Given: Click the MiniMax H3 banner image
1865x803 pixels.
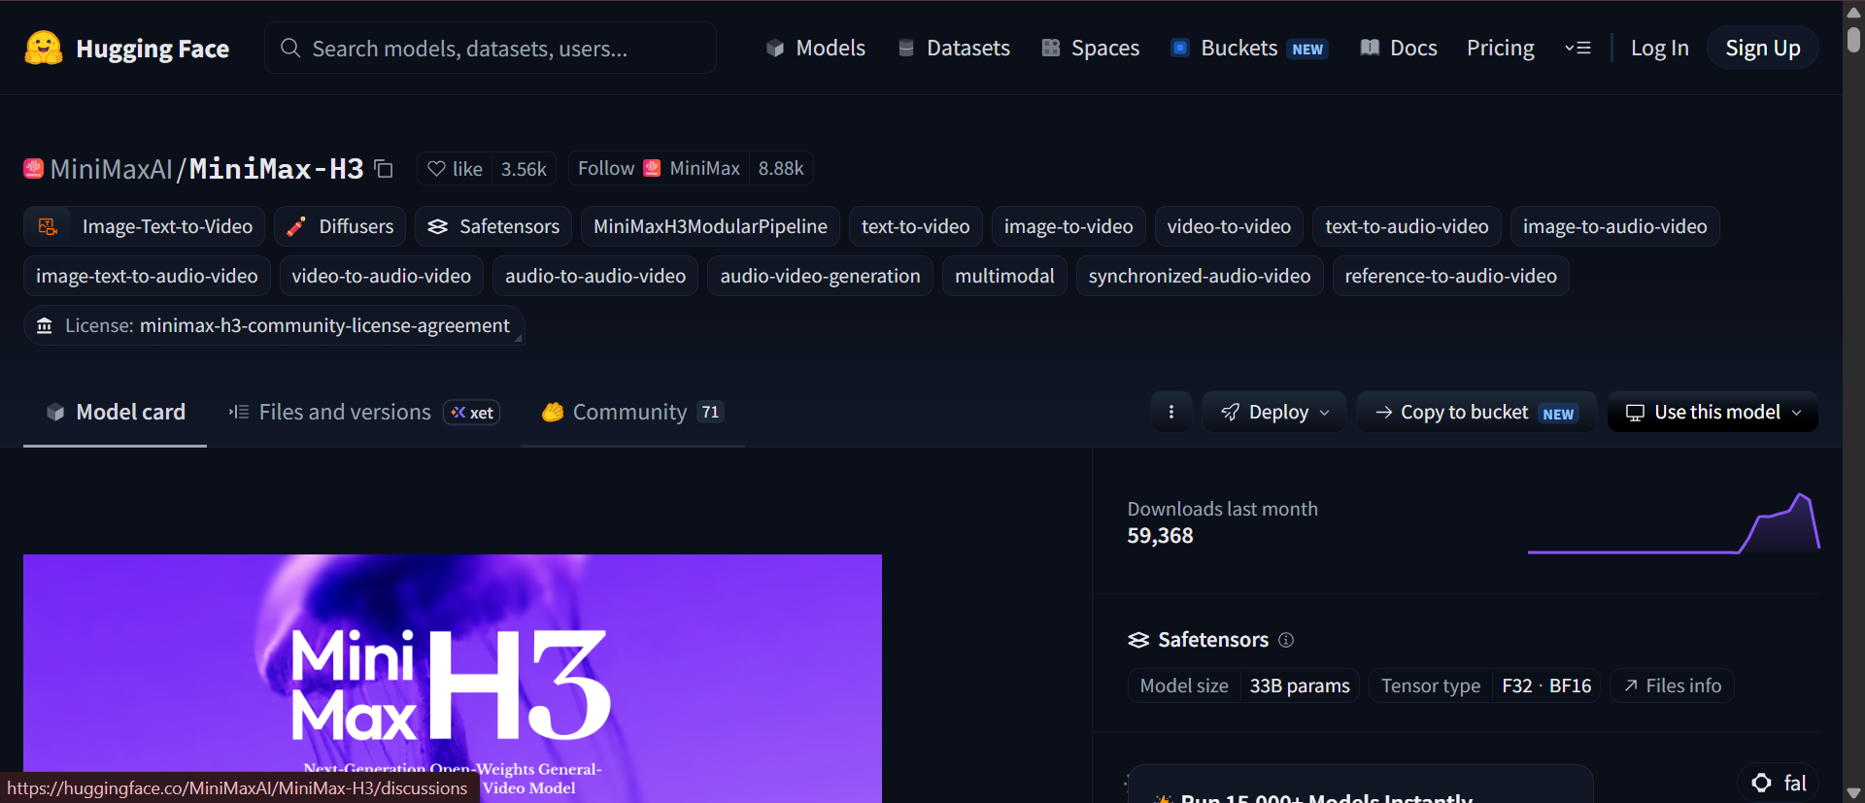Looking at the screenshot, I should tap(453, 678).
